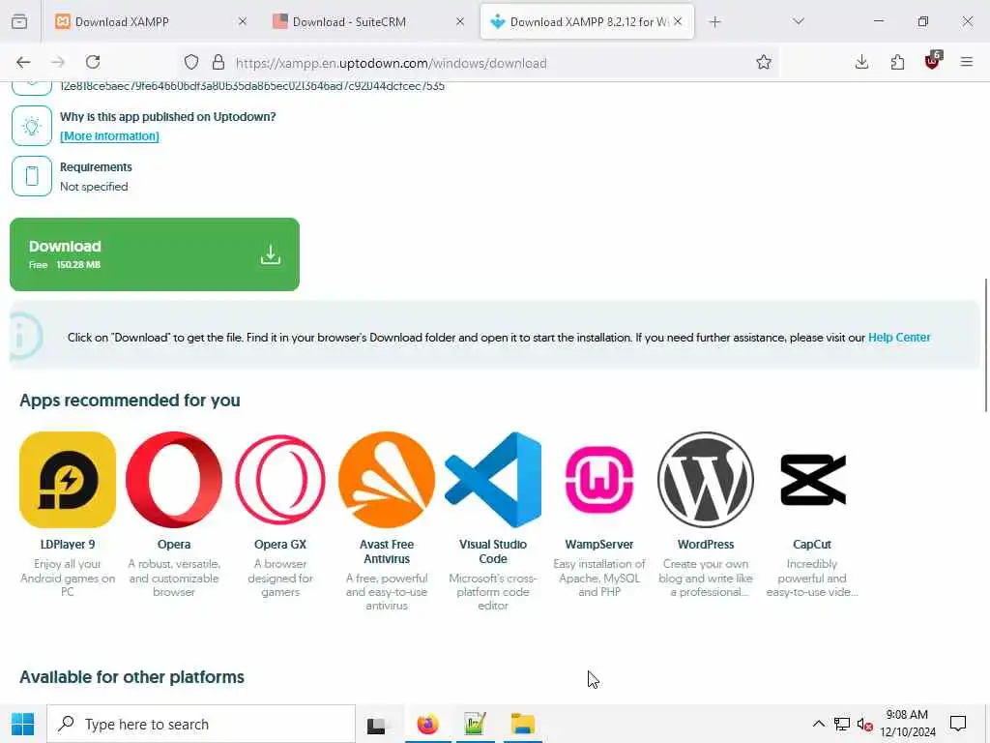Click the network tray icon
The width and height of the screenshot is (990, 743).
pyautogui.click(x=842, y=724)
